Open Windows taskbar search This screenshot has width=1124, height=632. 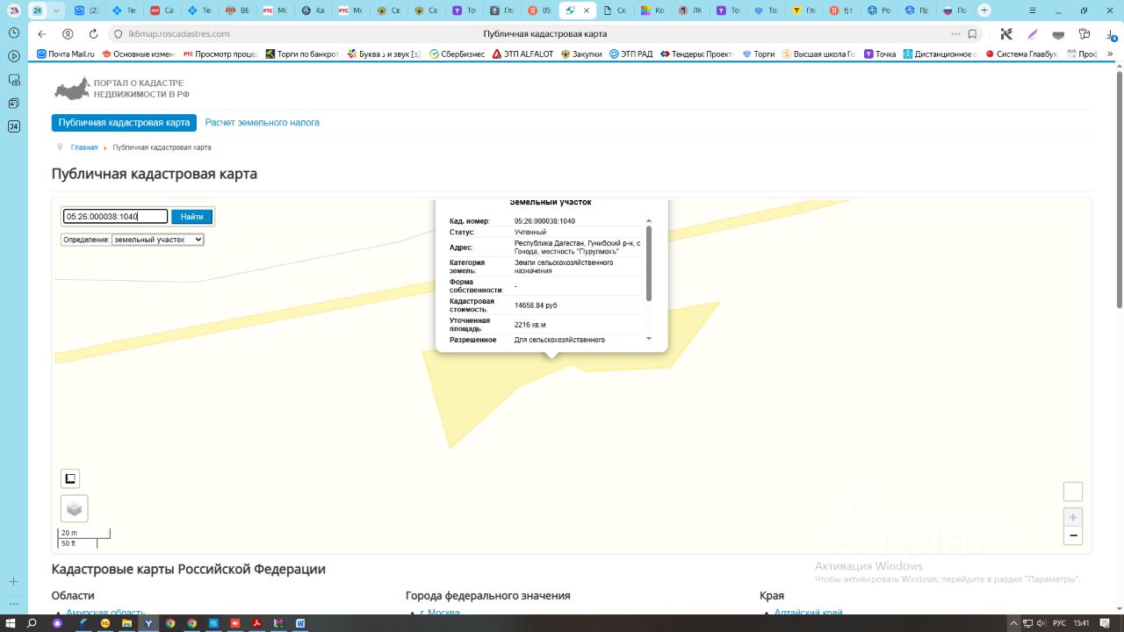32,623
